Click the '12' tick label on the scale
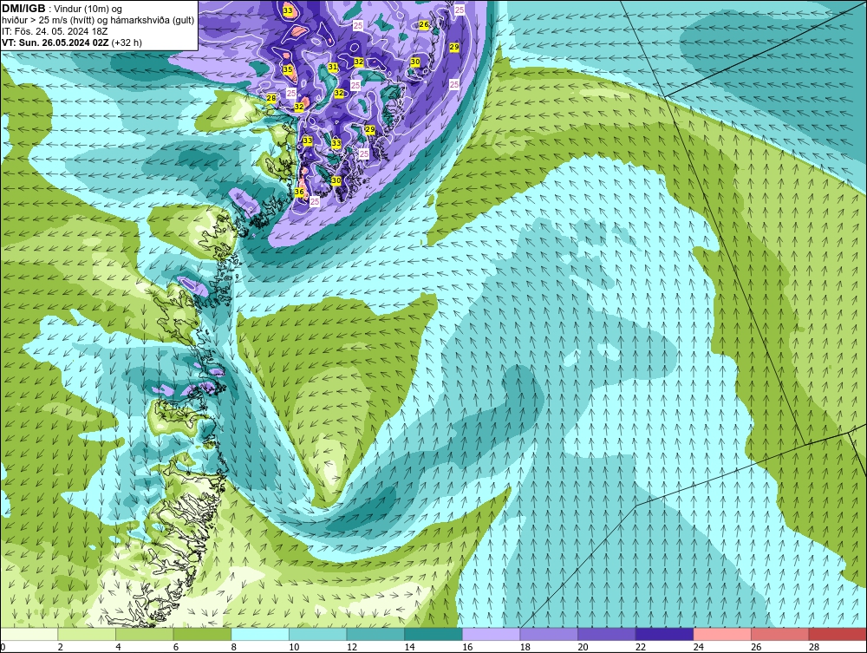This screenshot has height=653, width=867. (352, 647)
